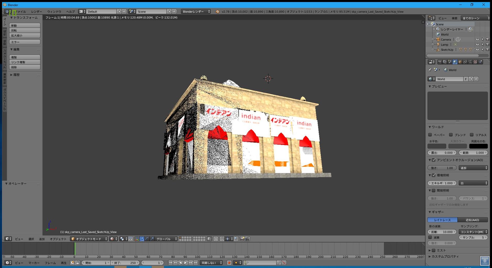Open the オブジェクトモード mode dropdown
This screenshot has width=492, height=268.
89,239
